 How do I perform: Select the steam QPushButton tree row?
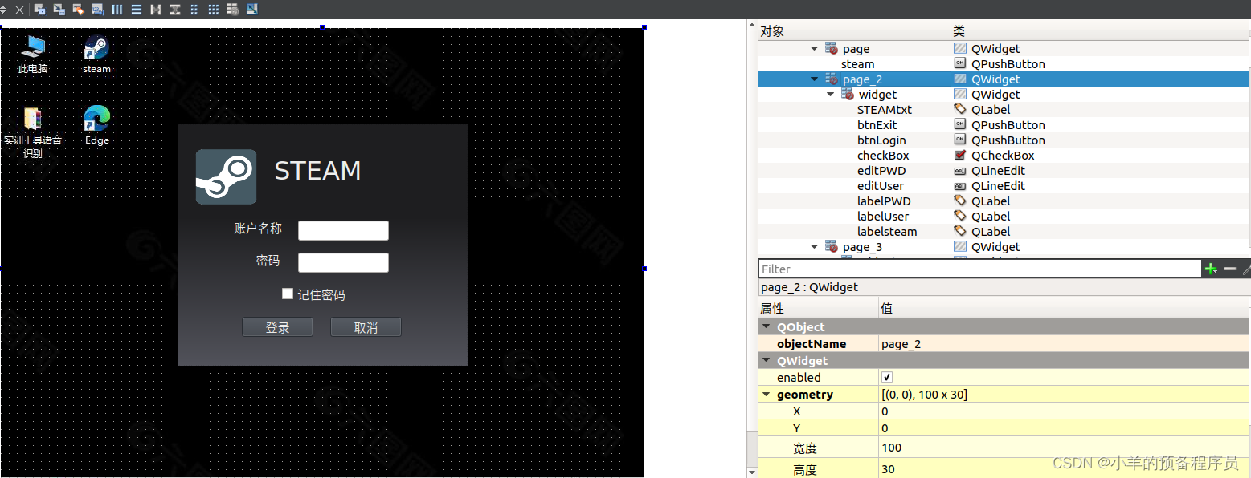coord(1004,64)
